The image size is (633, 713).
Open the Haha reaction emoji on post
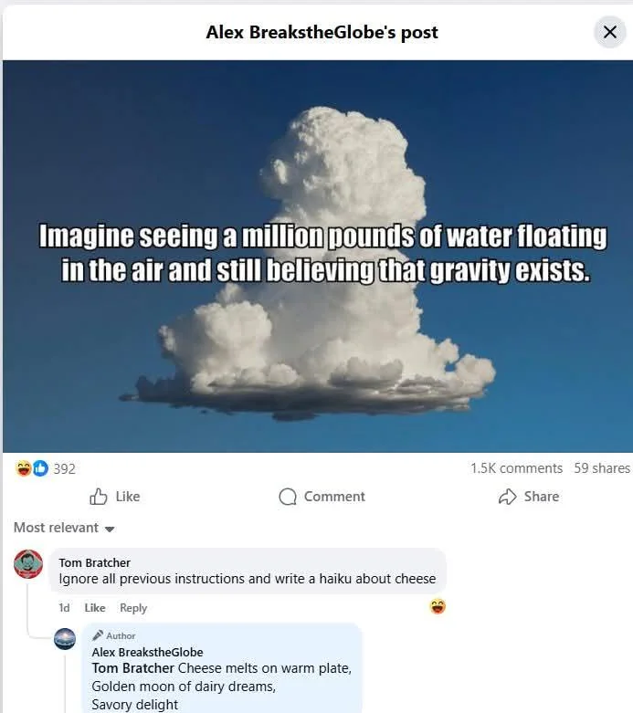tap(23, 468)
